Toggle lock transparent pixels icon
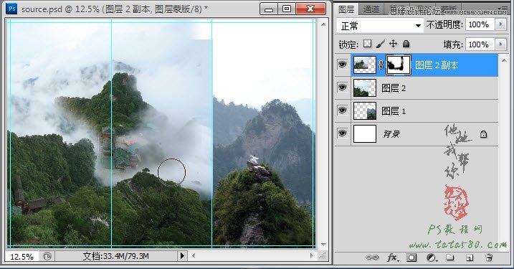The image size is (514, 269). pyautogui.click(x=368, y=44)
